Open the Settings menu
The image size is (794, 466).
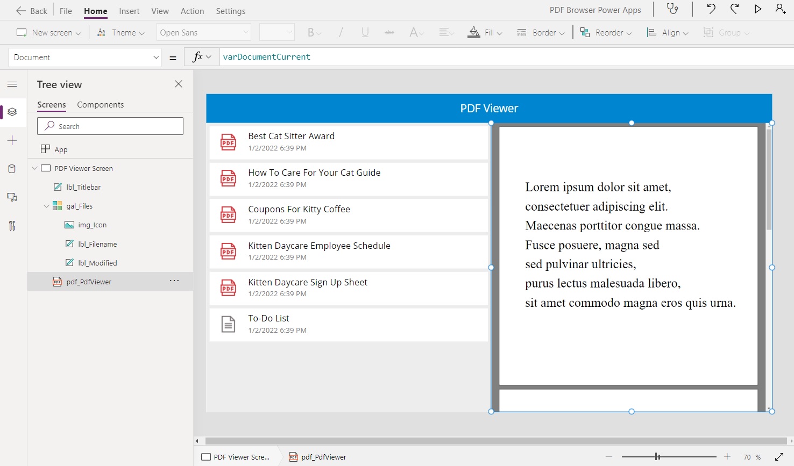(x=230, y=11)
